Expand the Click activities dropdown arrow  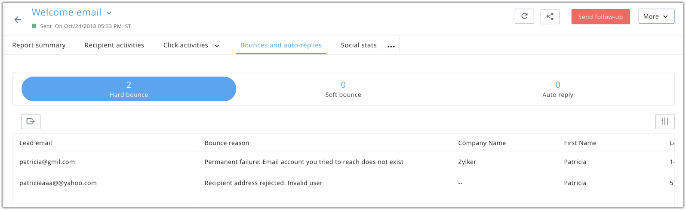pos(217,46)
